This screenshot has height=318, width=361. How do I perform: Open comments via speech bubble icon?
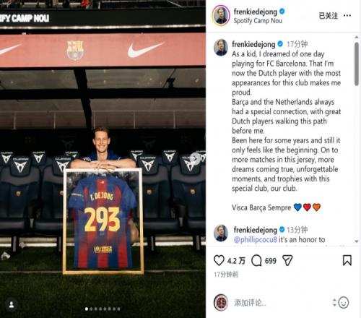point(256,260)
